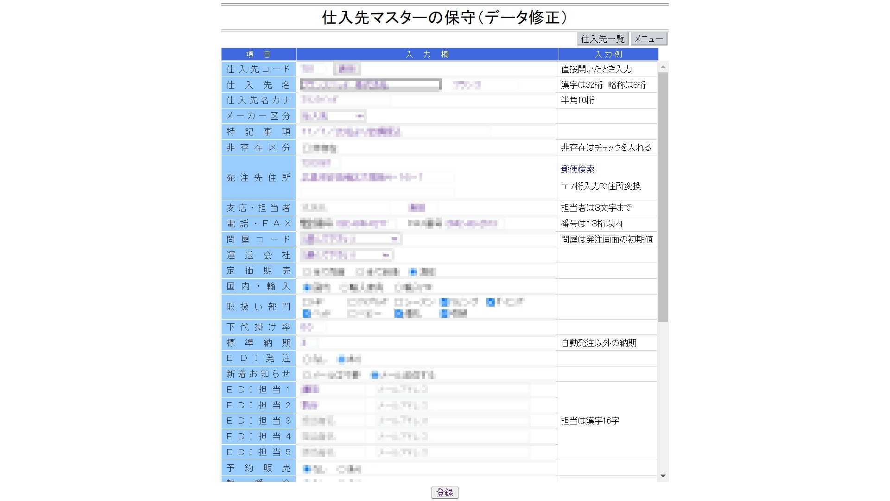Focus the 仕入先名カナ input field
The height and width of the screenshot is (501, 890).
345,100
